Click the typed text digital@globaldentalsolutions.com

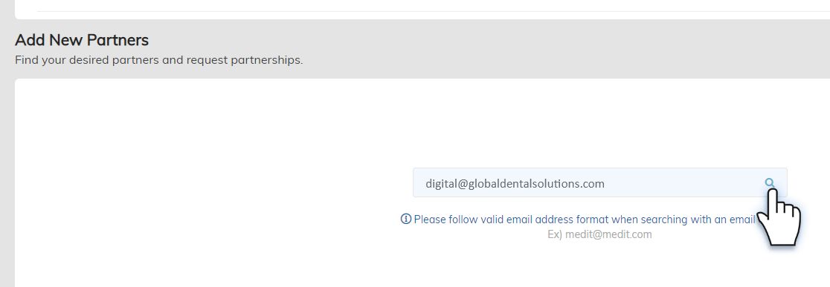pos(515,184)
